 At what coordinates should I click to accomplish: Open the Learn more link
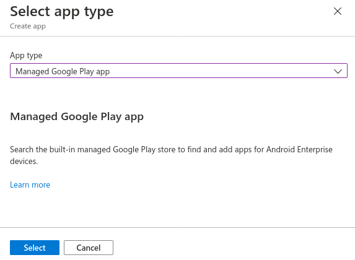pos(30,185)
